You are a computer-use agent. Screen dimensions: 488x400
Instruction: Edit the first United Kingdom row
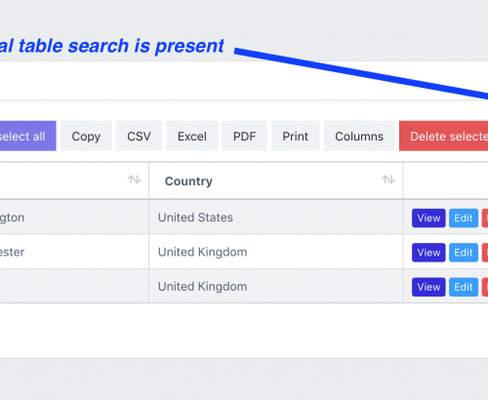click(x=464, y=253)
